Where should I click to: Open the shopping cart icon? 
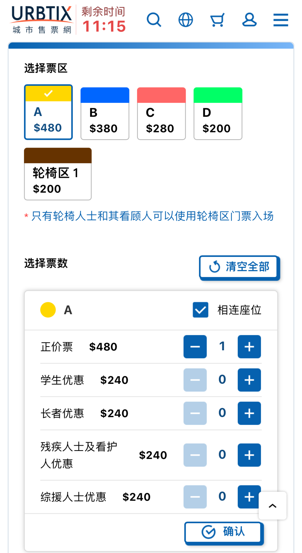[x=217, y=20]
